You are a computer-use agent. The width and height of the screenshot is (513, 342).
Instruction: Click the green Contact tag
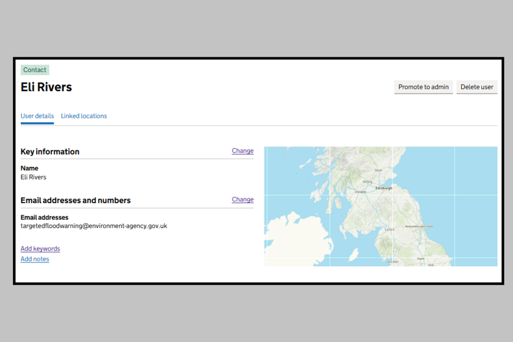(x=35, y=70)
